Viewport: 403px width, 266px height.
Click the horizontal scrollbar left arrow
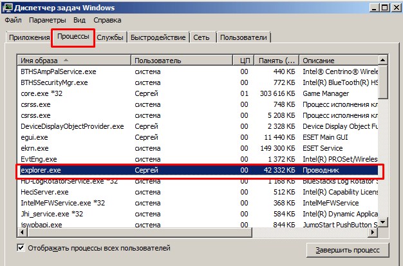pos(22,233)
